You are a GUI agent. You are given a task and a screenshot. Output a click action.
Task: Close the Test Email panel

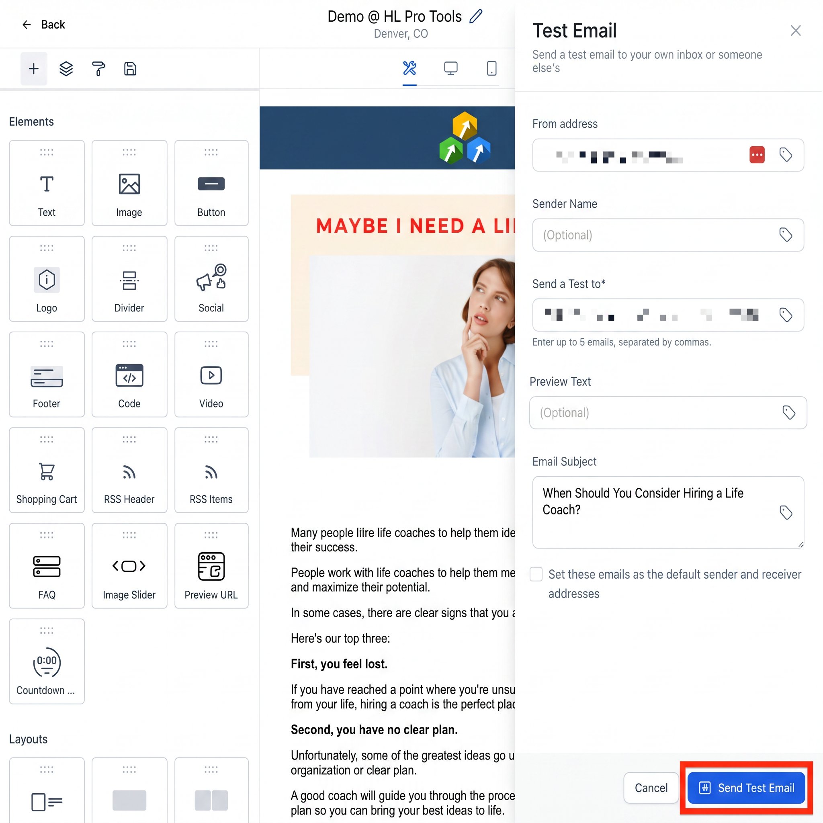tap(796, 31)
